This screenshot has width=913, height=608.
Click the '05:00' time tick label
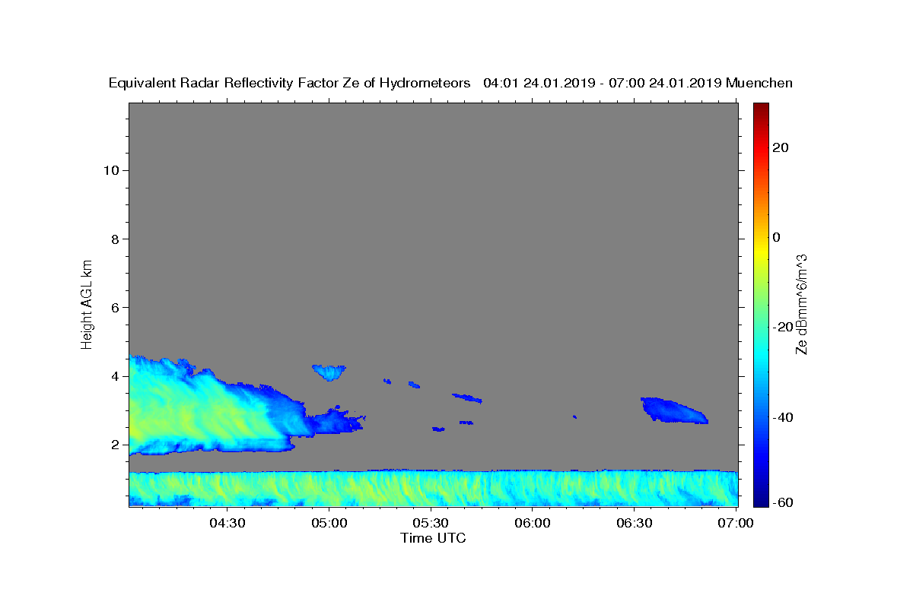329,524
